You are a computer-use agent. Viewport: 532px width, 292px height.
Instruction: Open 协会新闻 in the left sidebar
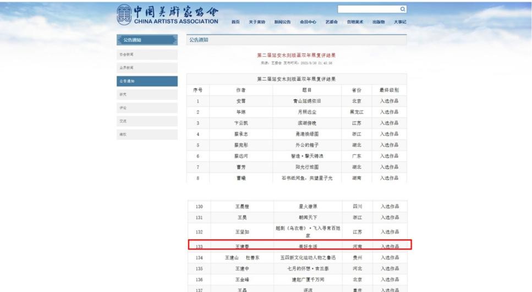pyautogui.click(x=147, y=54)
